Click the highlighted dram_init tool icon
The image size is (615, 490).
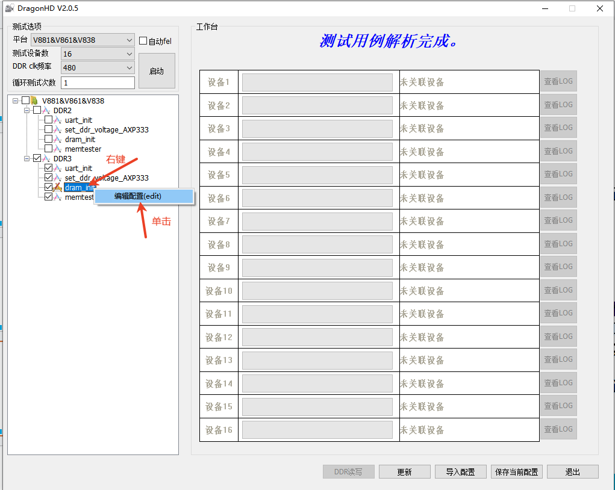(x=58, y=188)
